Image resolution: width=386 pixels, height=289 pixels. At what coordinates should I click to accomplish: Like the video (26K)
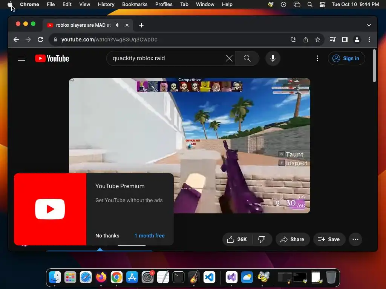pos(237,239)
